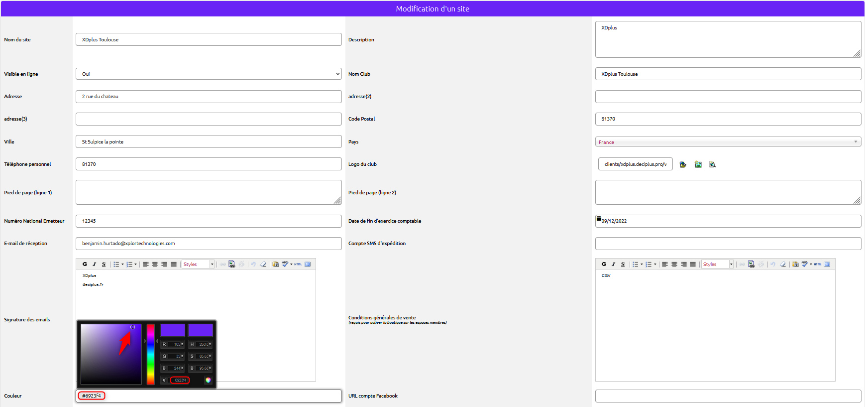Insert bulleted list in the signature editor
Image resolution: width=865 pixels, height=407 pixels.
[116, 265]
